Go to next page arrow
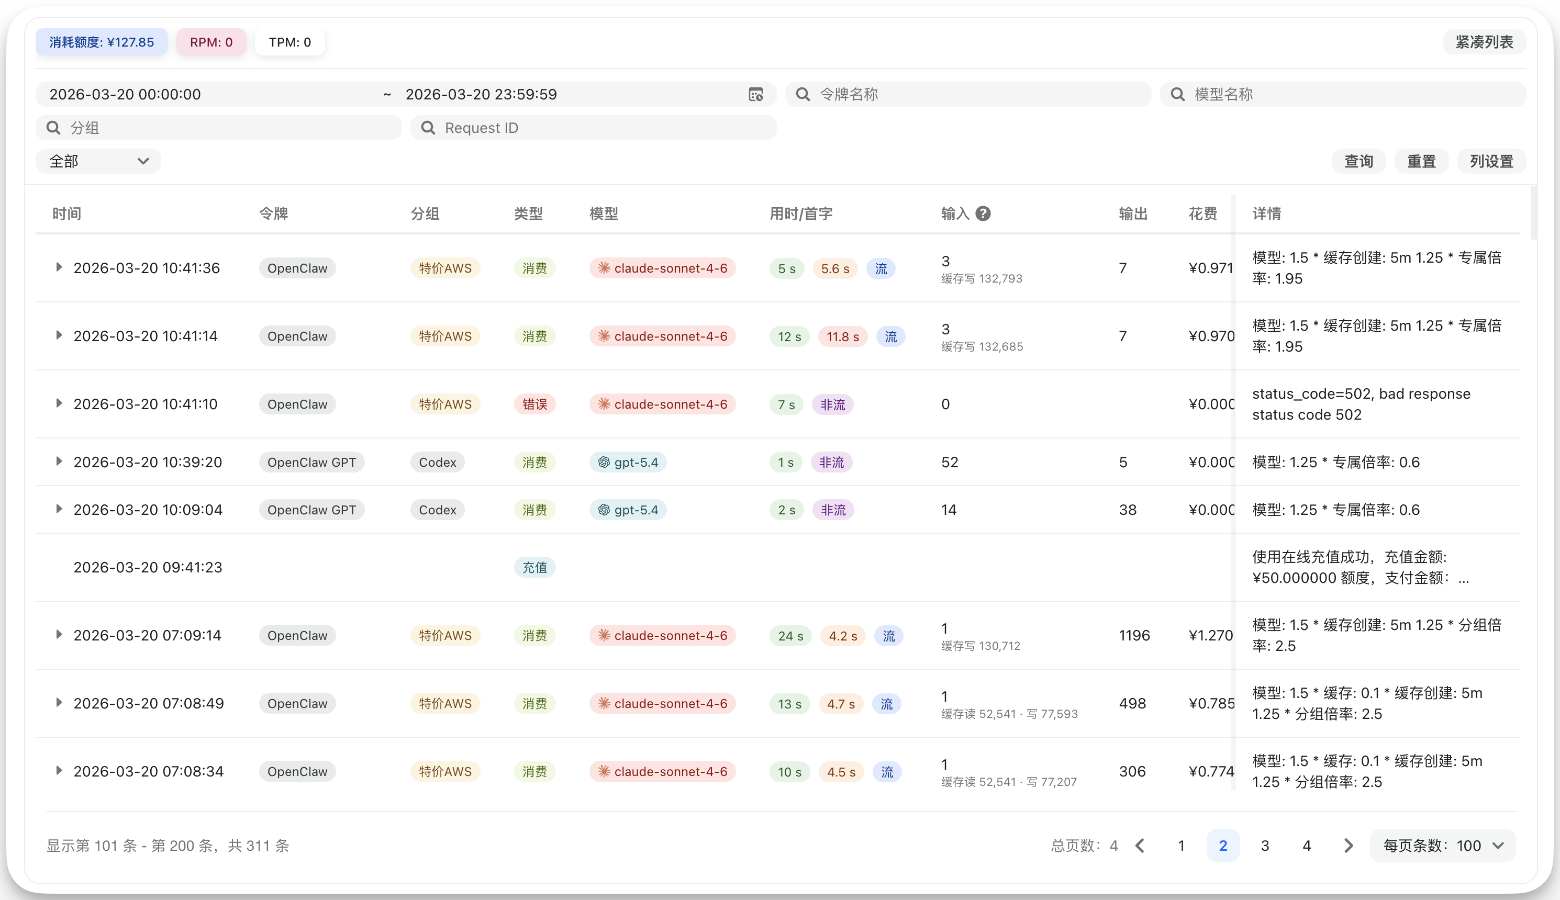1560x900 pixels. click(1348, 845)
